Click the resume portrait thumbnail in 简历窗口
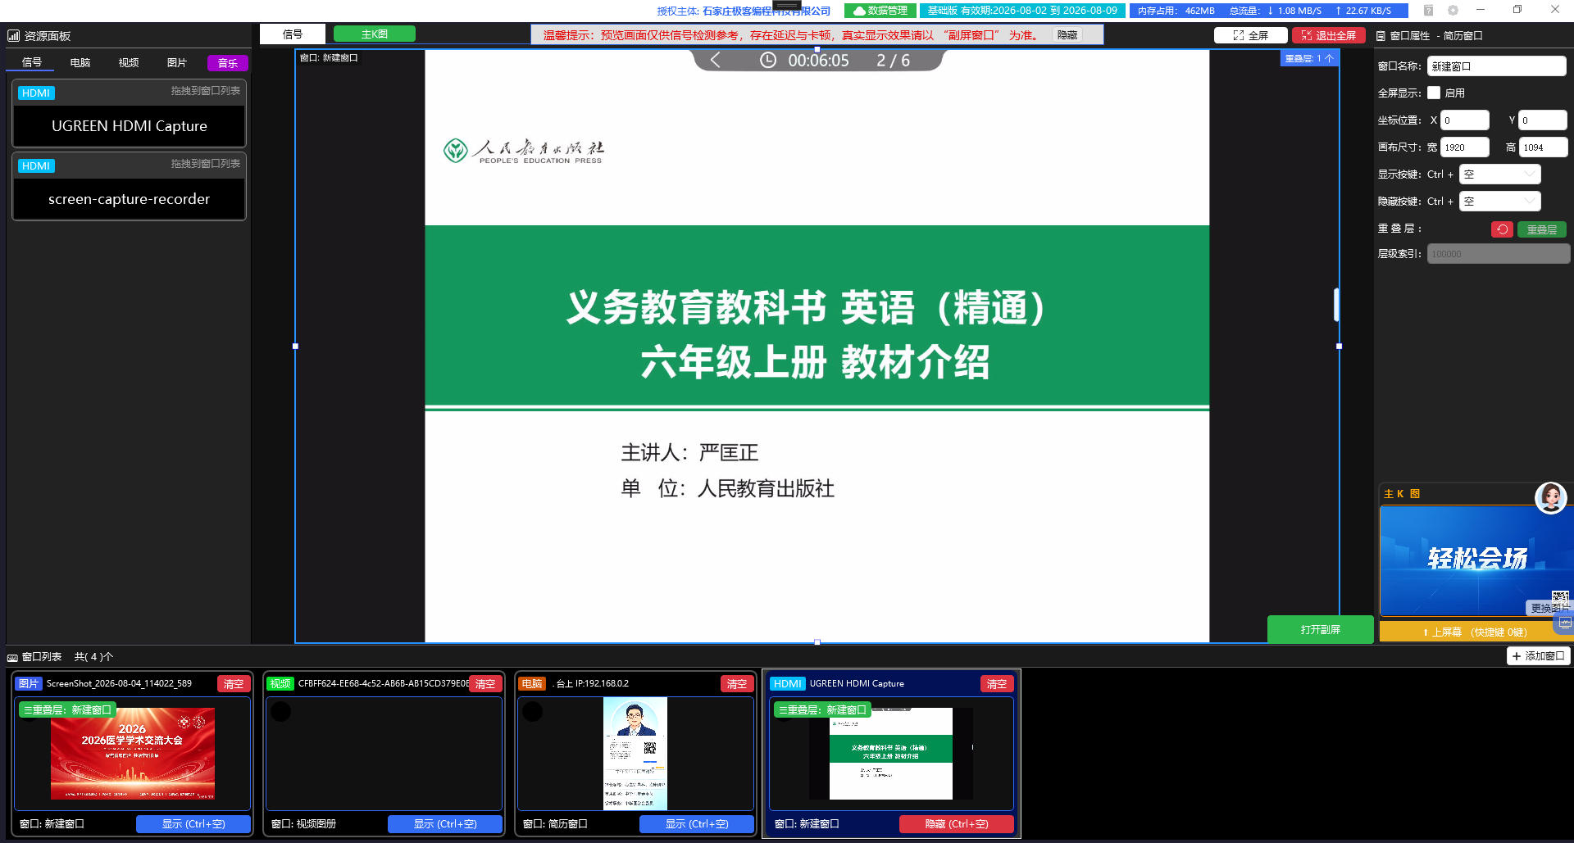Viewport: 1574px width, 843px height. pyautogui.click(x=635, y=753)
